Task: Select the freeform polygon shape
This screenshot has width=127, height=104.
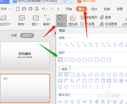Action: pos(121,45)
